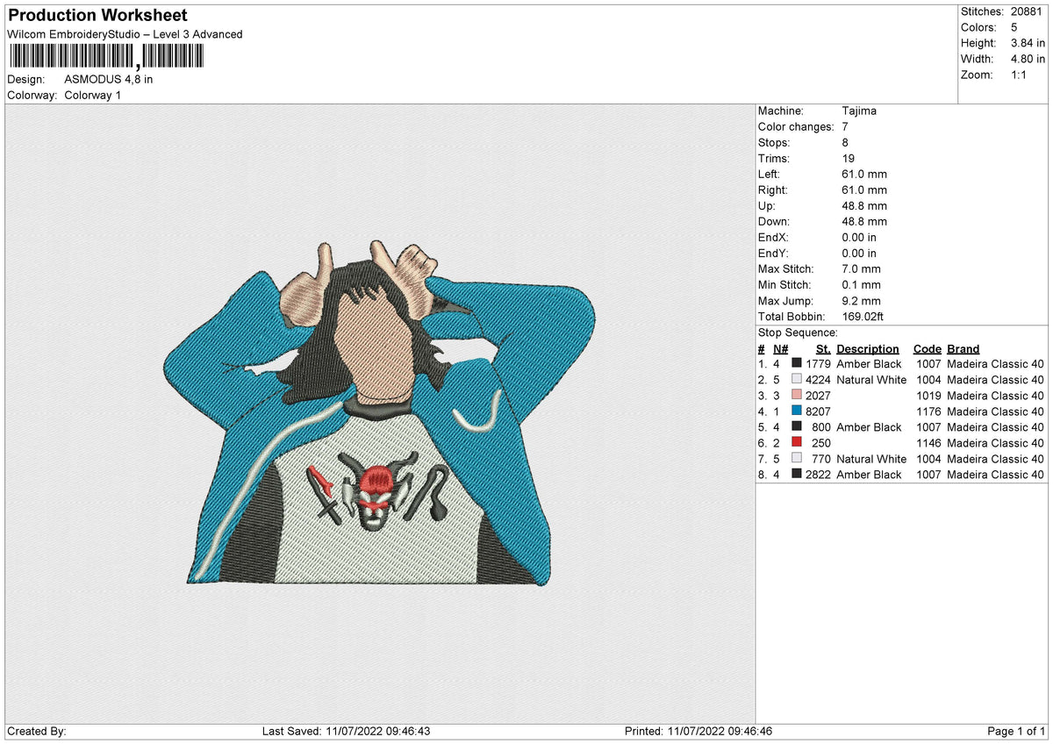This screenshot has width=1053, height=744.
Task: Click the white swatch beside stitch count 770
Action: point(797,459)
